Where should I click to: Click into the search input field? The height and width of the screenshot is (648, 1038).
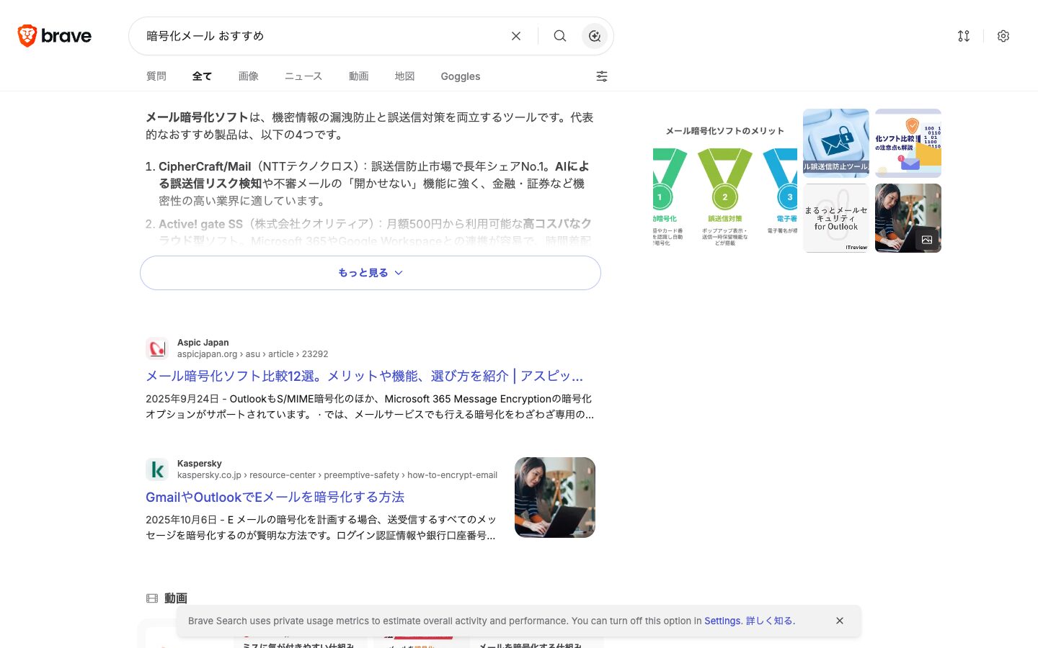coord(321,36)
